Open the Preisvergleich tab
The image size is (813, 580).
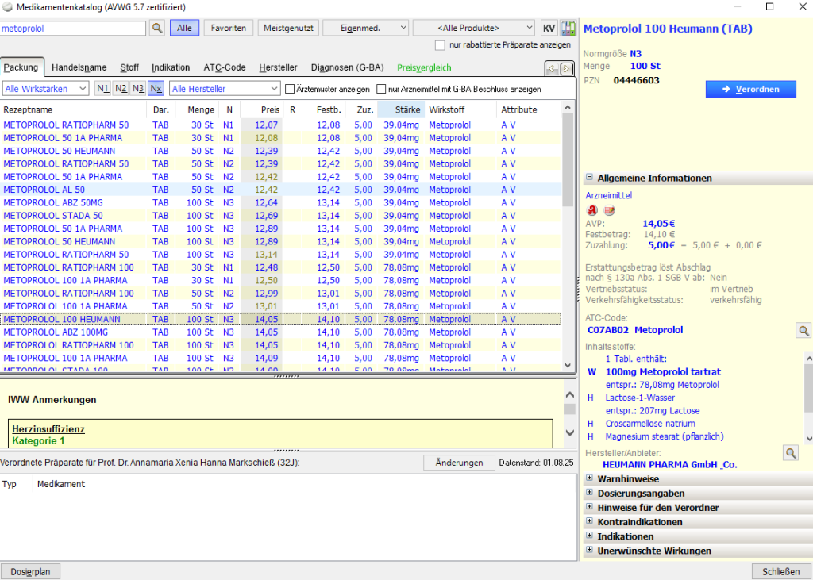point(422,68)
